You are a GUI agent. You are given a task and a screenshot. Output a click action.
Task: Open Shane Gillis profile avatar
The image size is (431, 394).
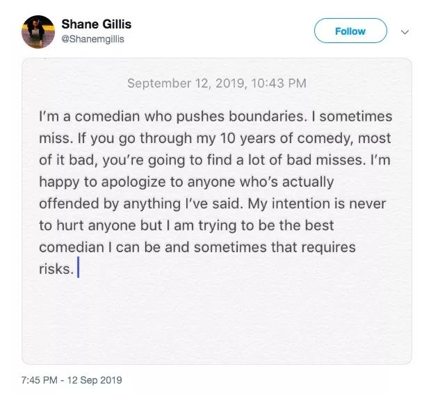pyautogui.click(x=38, y=31)
